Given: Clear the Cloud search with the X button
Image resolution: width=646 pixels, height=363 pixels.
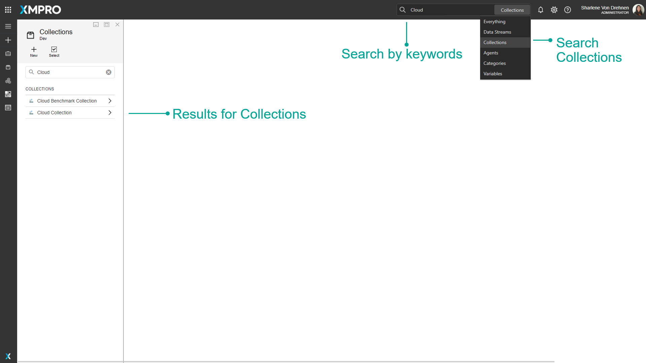Looking at the screenshot, I should pyautogui.click(x=108, y=72).
